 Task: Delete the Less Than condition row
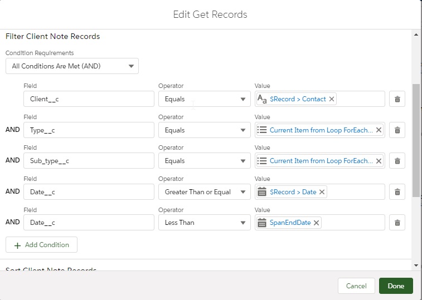pos(397,223)
